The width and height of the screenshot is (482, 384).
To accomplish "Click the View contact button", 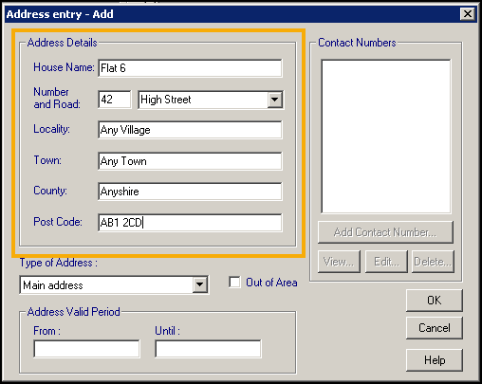I will click(x=339, y=262).
